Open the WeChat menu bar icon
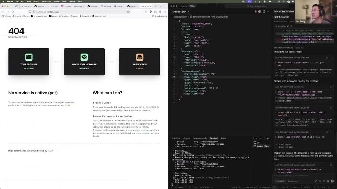The image size is (337, 189). click(x=289, y=1)
